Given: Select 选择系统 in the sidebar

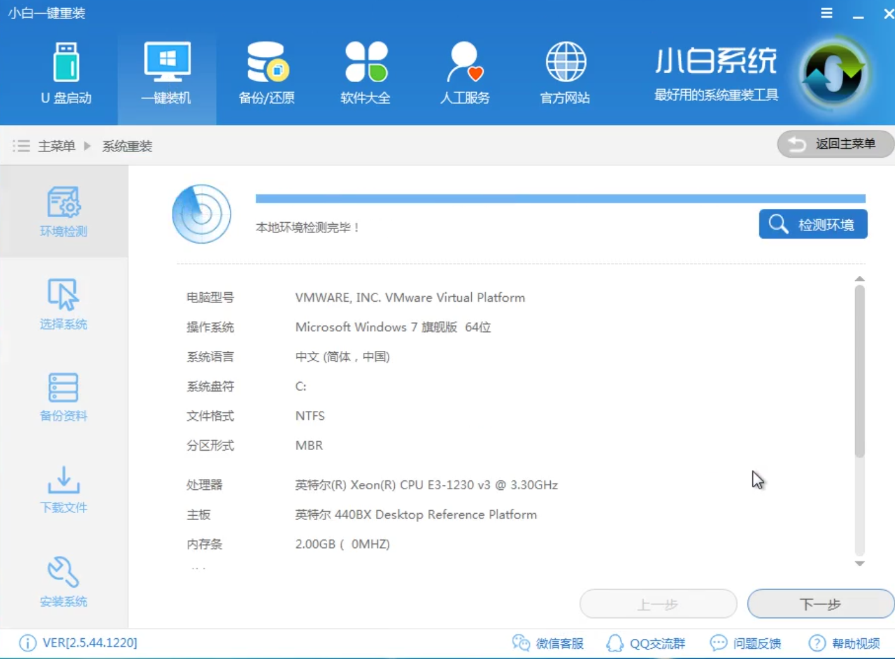Looking at the screenshot, I should [63, 305].
